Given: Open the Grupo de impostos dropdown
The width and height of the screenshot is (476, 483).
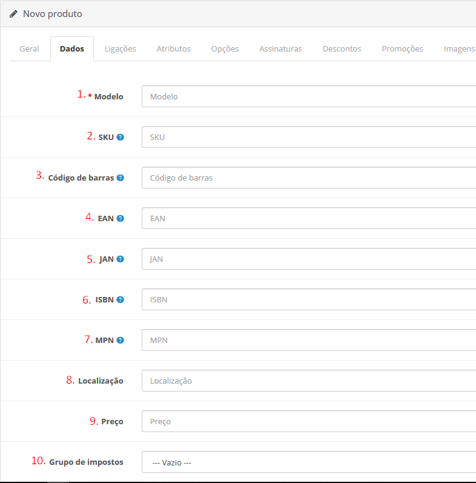Looking at the screenshot, I should [309, 462].
